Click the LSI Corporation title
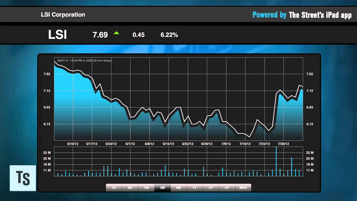Screen dimensions: 357x201 tap(63, 15)
